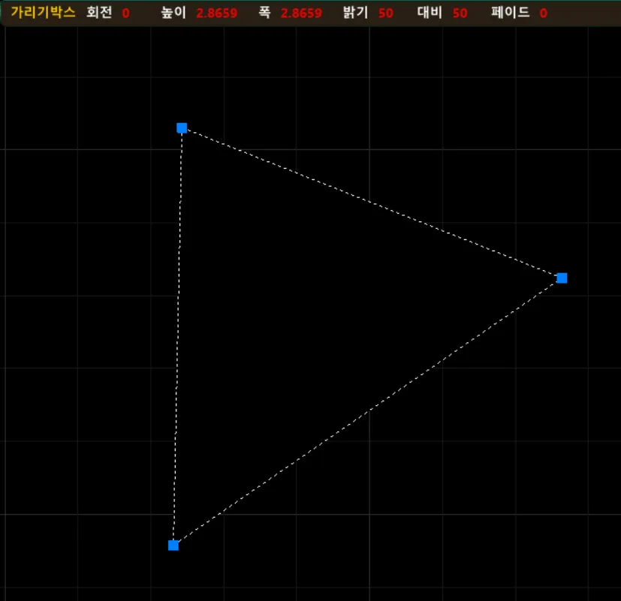Select the left dashed edge of triangle
The image size is (621, 601).
click(x=178, y=338)
